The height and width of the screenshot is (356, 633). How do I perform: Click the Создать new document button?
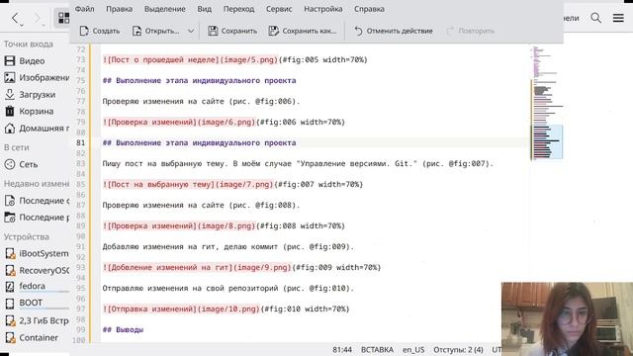[100, 31]
